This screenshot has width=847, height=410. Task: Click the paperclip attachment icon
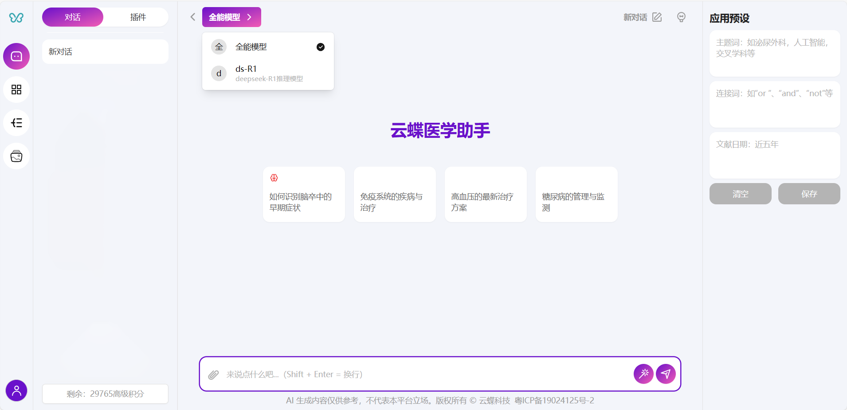click(x=213, y=375)
